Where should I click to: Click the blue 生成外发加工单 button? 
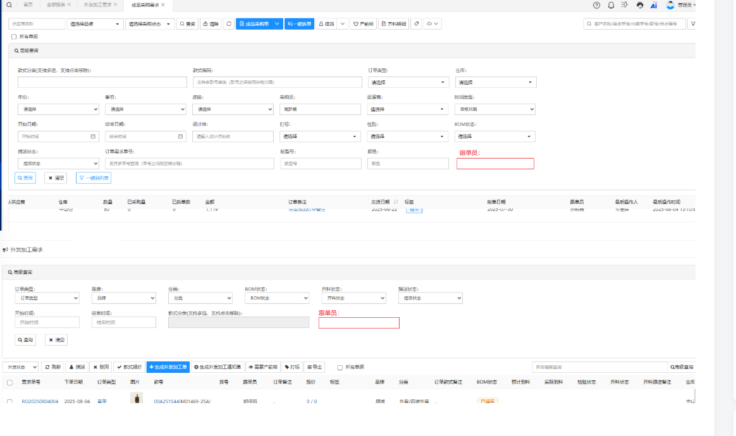point(168,367)
